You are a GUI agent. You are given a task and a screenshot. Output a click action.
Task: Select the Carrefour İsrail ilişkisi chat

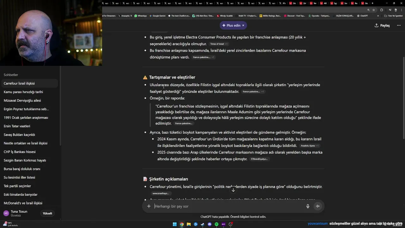tap(29, 83)
